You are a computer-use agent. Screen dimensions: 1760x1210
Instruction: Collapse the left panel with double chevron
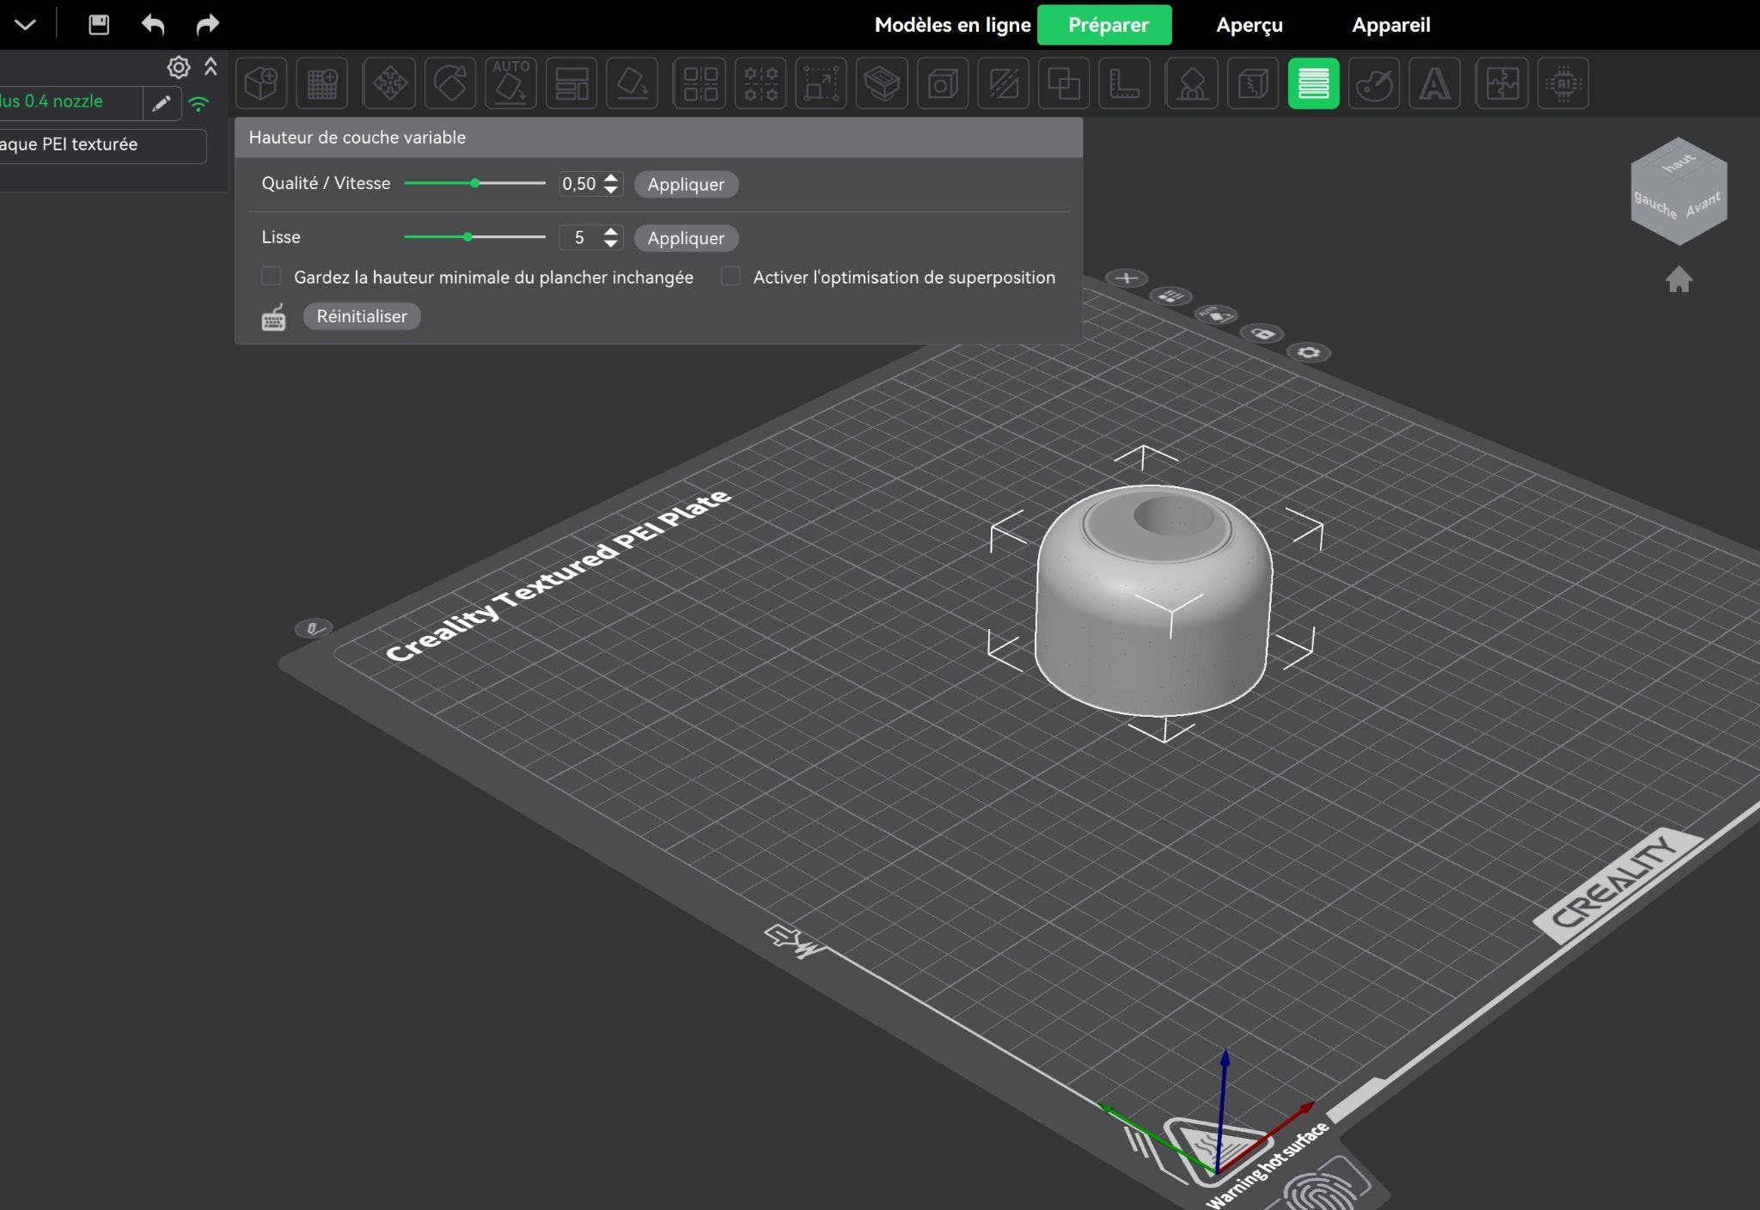[211, 66]
